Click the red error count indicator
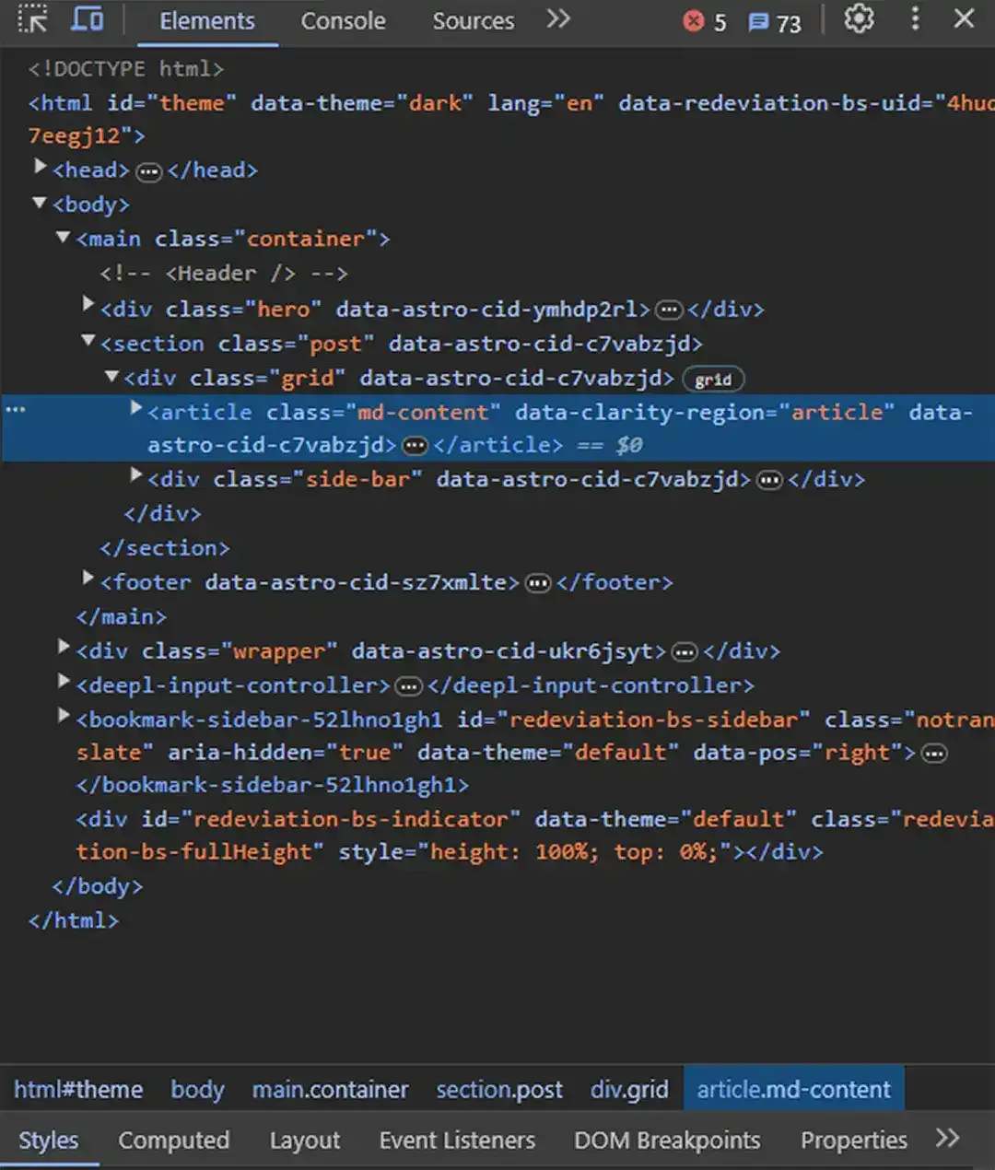This screenshot has height=1170, width=995. click(706, 22)
